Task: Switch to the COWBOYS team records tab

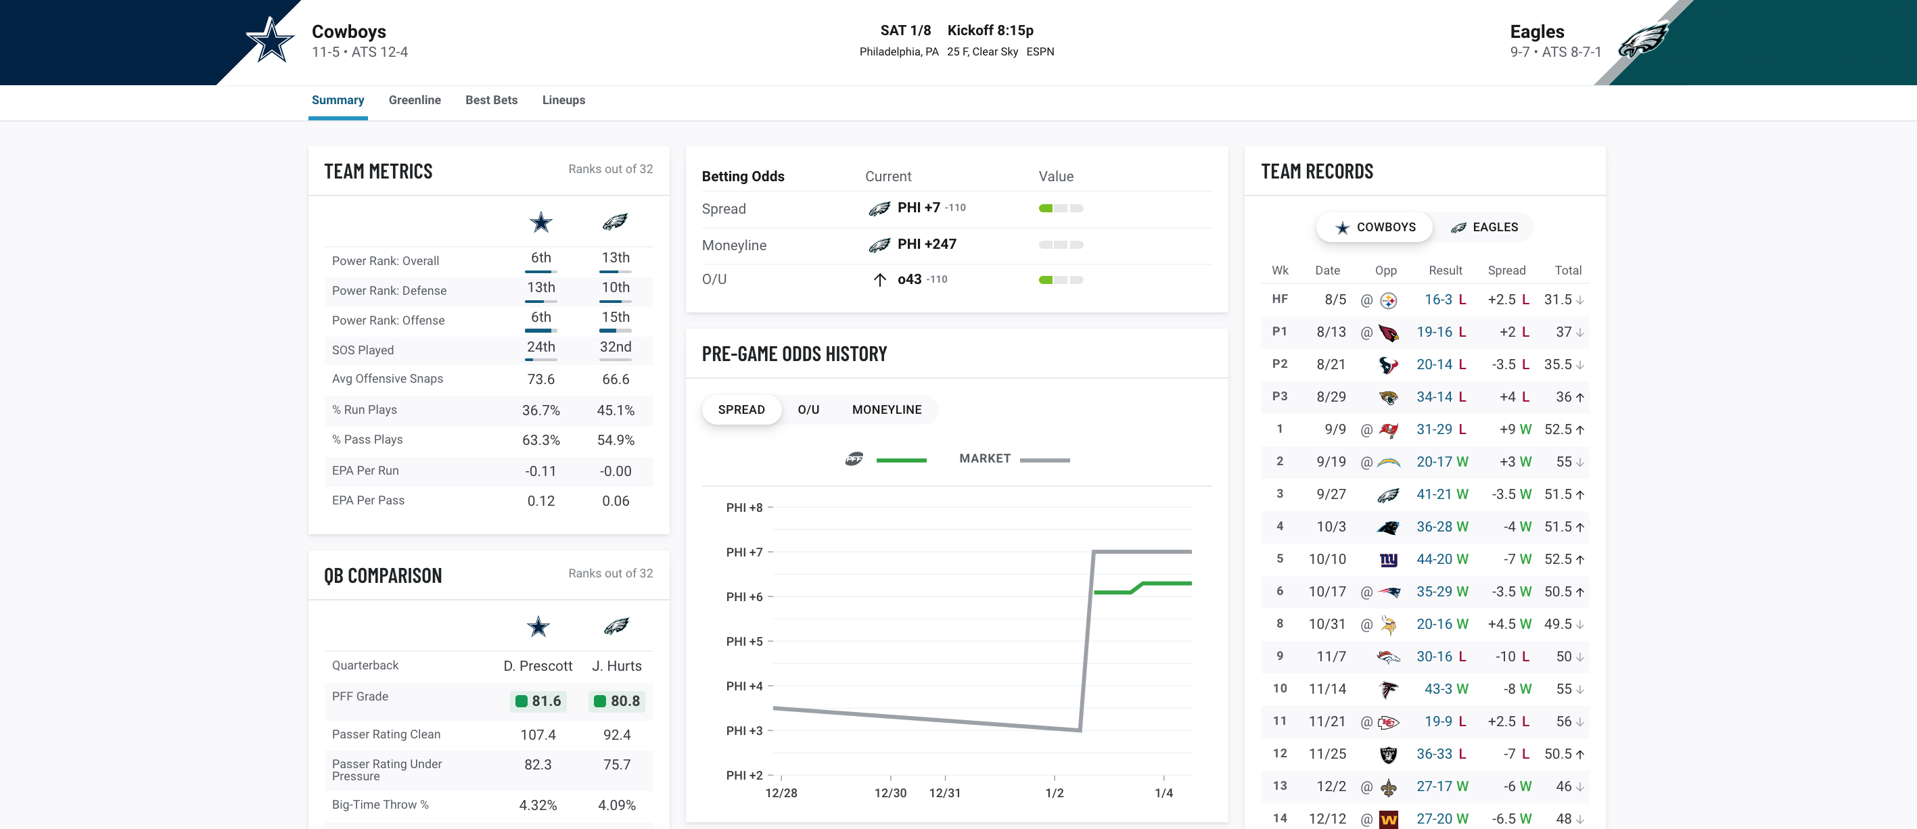Action: coord(1373,227)
